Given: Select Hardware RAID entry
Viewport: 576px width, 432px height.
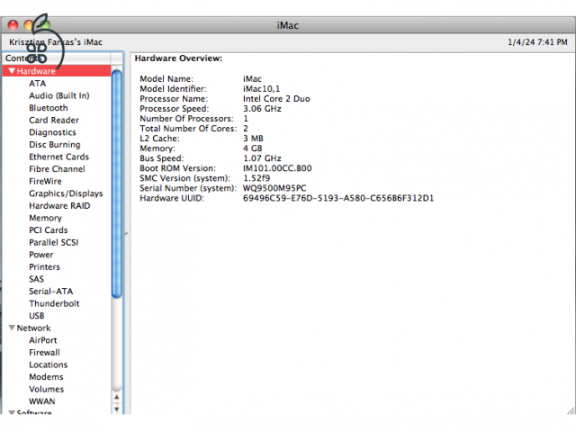Looking at the screenshot, I should [x=59, y=206].
